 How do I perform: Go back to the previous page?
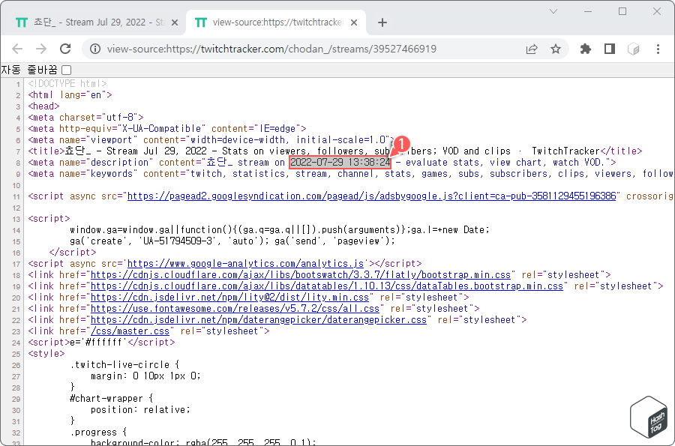17,49
